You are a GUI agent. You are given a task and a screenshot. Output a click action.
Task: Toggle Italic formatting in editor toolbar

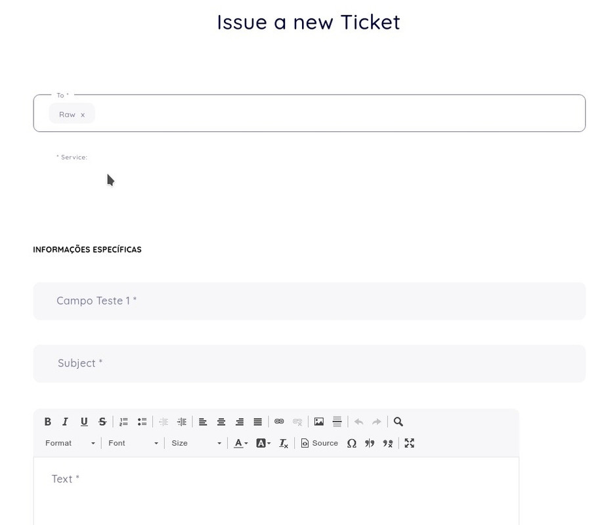[65, 422]
